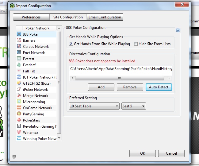Click the iPoker Network icon

[x=19, y=89]
